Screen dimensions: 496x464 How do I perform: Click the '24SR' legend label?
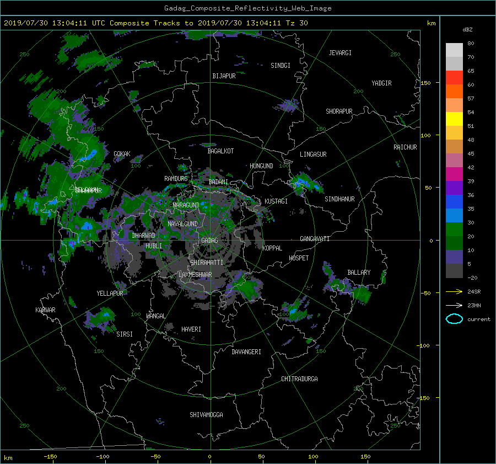(474, 291)
